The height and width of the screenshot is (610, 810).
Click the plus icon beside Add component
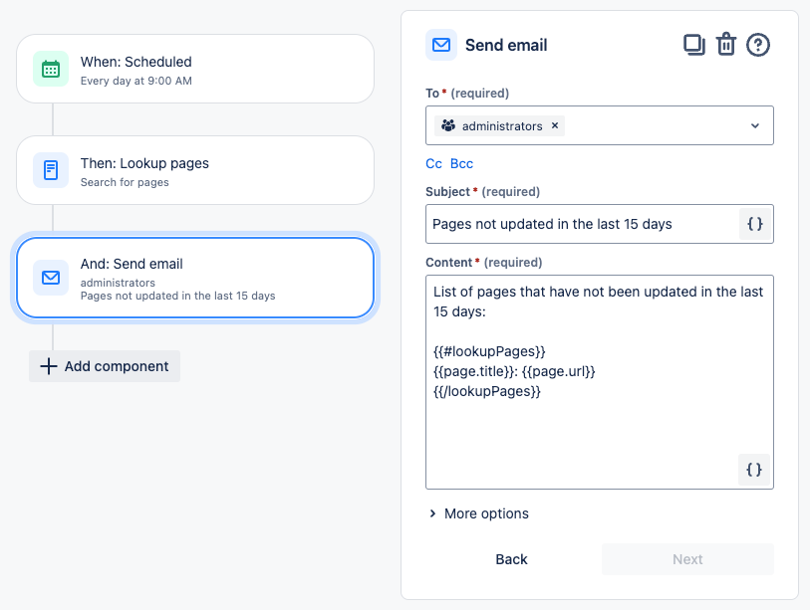(x=48, y=366)
